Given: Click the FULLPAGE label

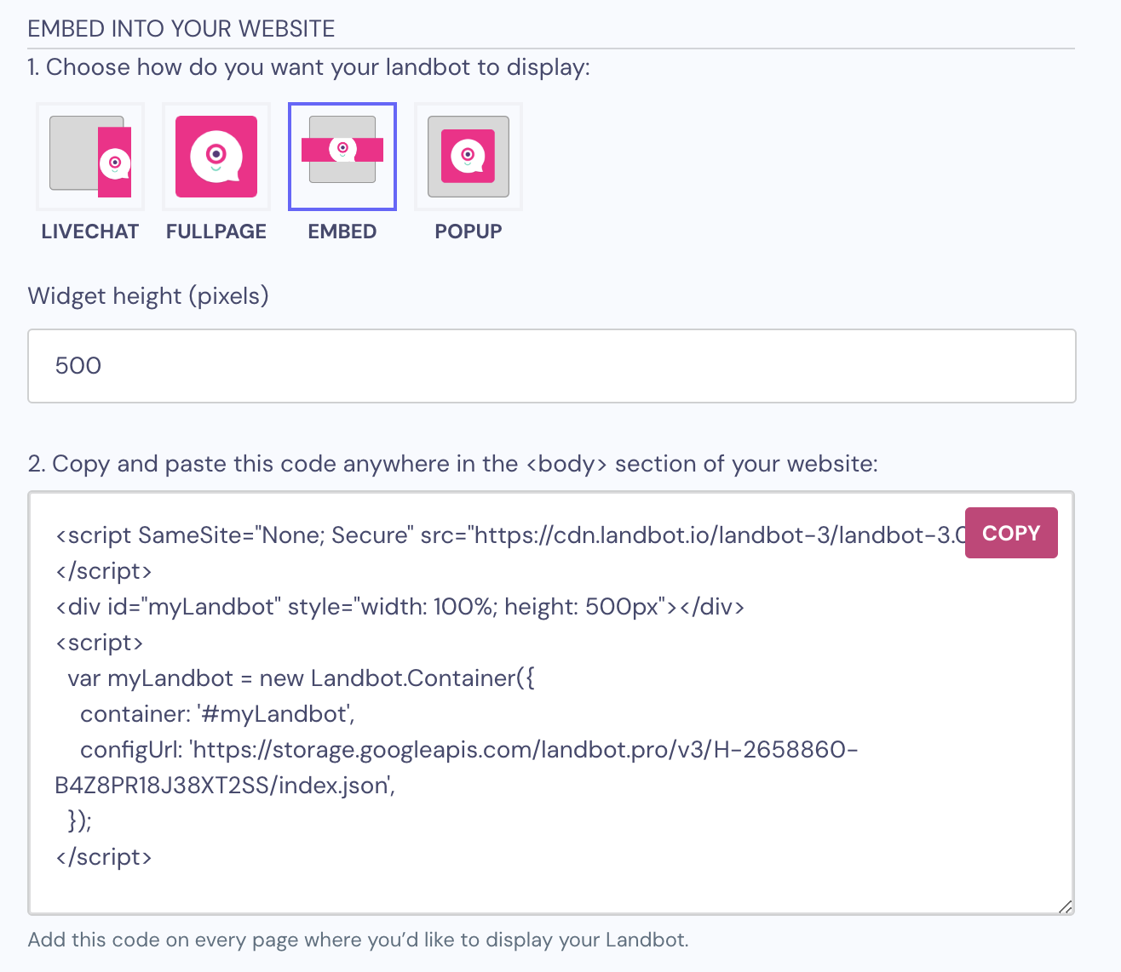Looking at the screenshot, I should 216,232.
